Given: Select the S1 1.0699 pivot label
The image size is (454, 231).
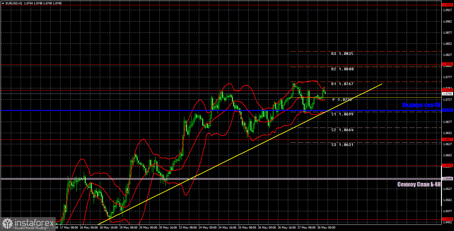Looking at the screenshot, I should point(342,114).
